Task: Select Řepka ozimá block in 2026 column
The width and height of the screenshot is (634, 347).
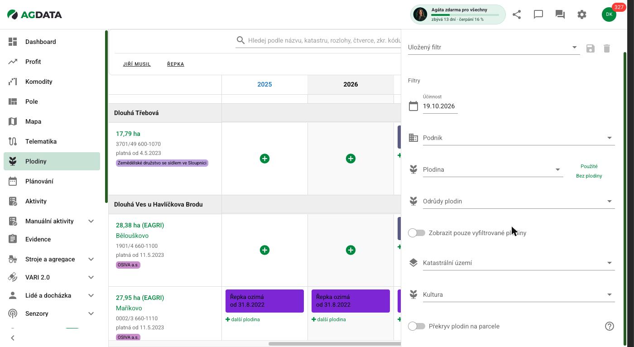Action: pyautogui.click(x=351, y=301)
